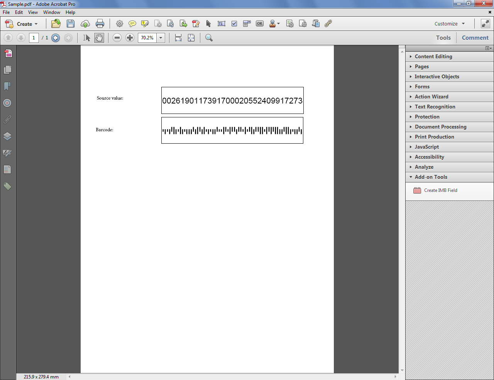Screen dimensions: 494x380
Task: Select the Selection arrow tool
Action: (x=86, y=38)
